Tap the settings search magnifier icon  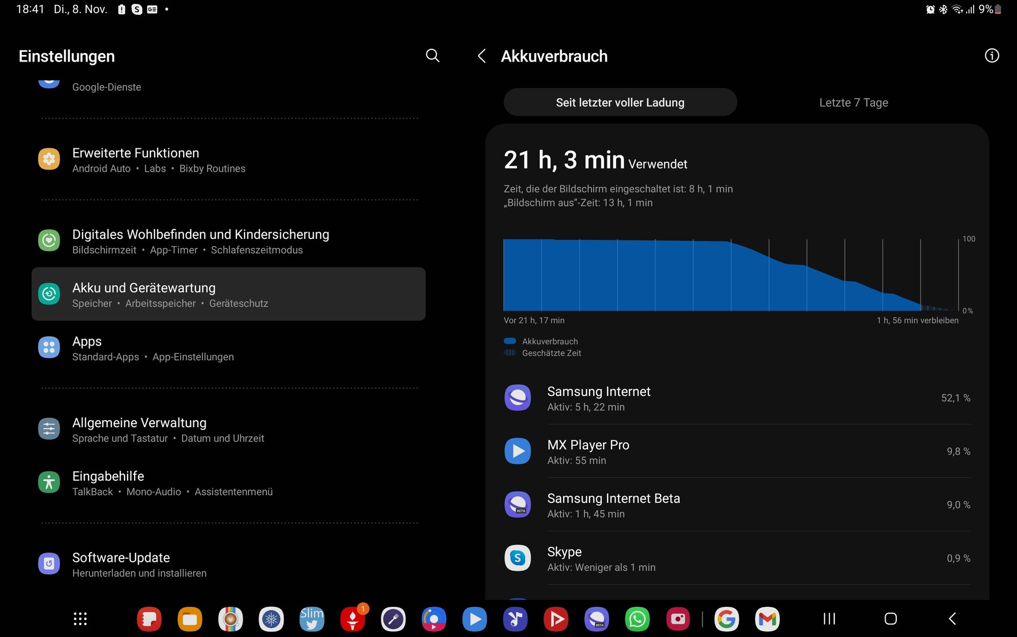pos(432,56)
